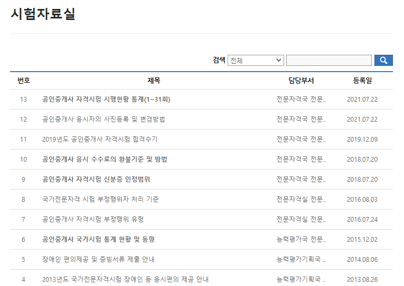
Task: Open the 전체 search category dropdown
Action: tap(256, 61)
